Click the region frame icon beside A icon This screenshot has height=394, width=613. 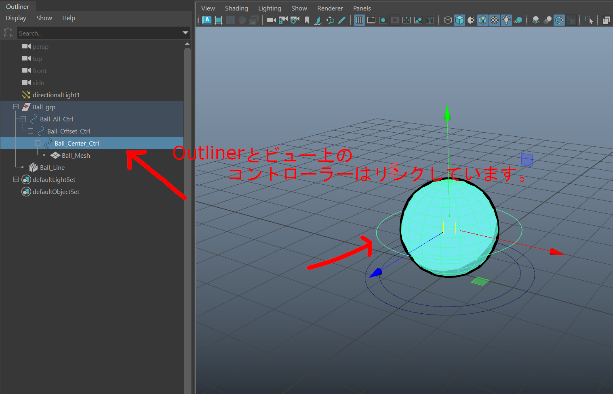point(219,20)
